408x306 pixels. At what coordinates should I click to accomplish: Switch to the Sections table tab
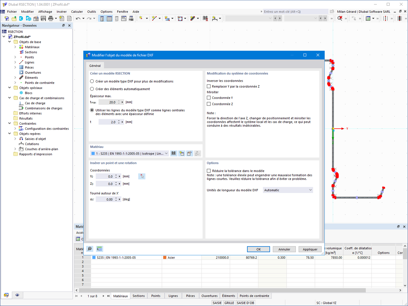point(139,296)
